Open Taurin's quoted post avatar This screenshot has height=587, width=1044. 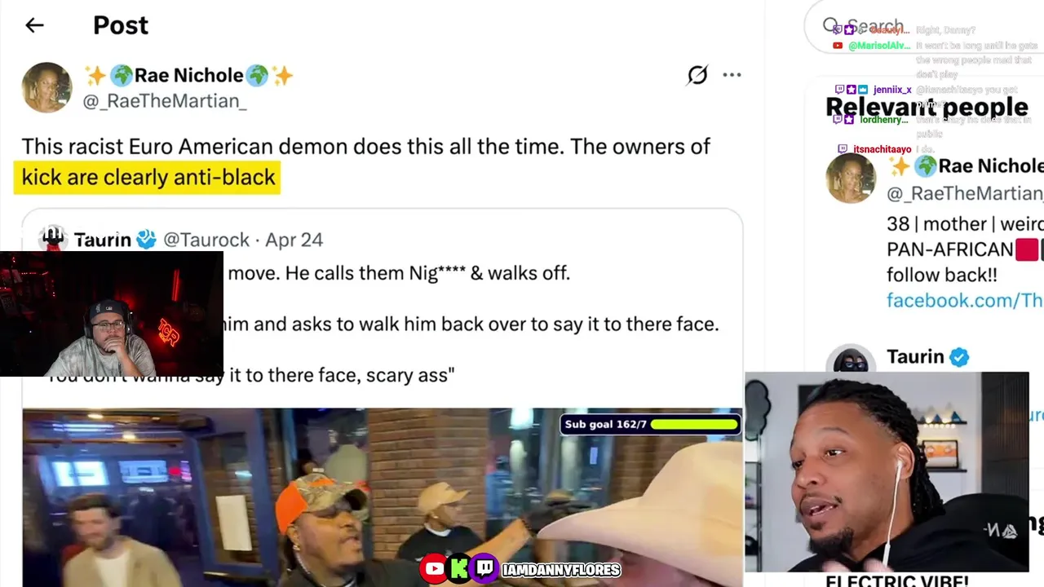point(53,238)
